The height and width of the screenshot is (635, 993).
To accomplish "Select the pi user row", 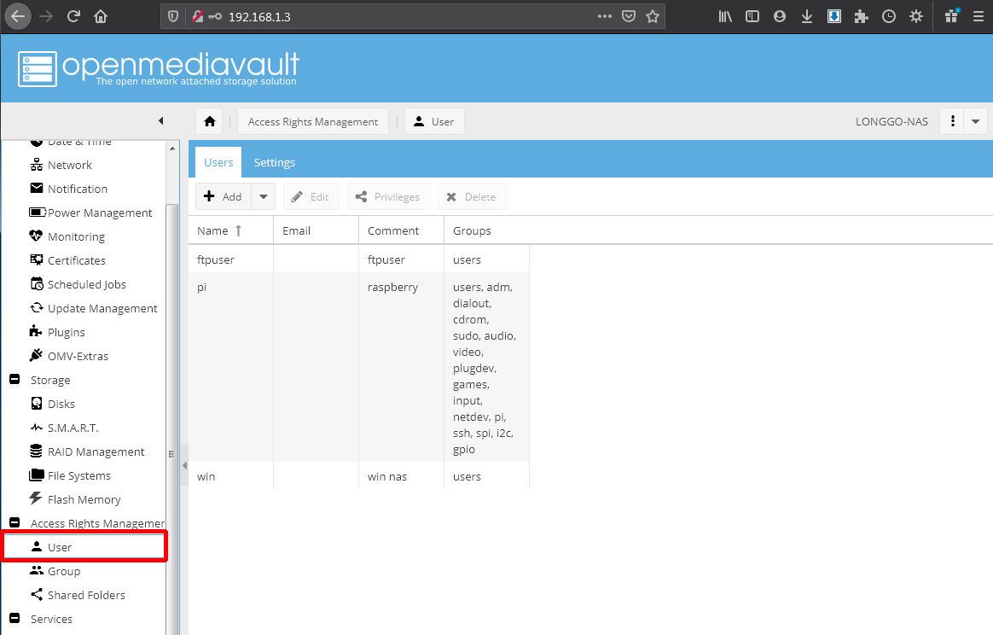I will 358,368.
